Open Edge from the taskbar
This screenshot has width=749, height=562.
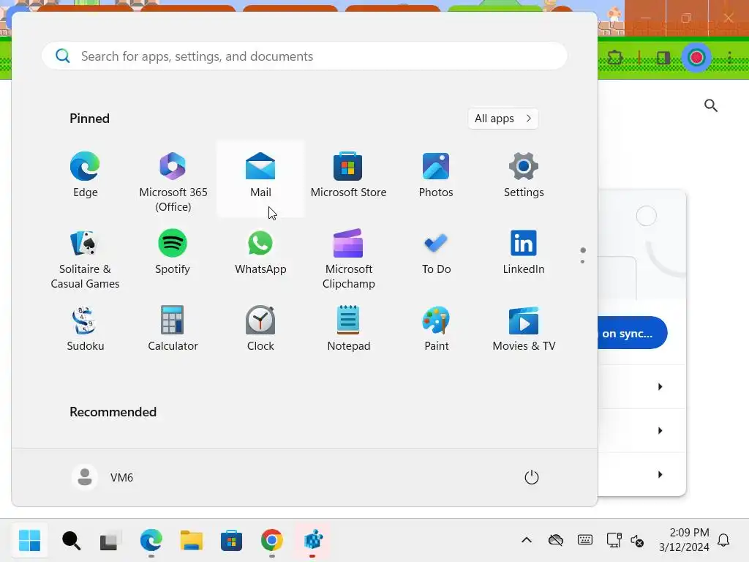pos(151,541)
